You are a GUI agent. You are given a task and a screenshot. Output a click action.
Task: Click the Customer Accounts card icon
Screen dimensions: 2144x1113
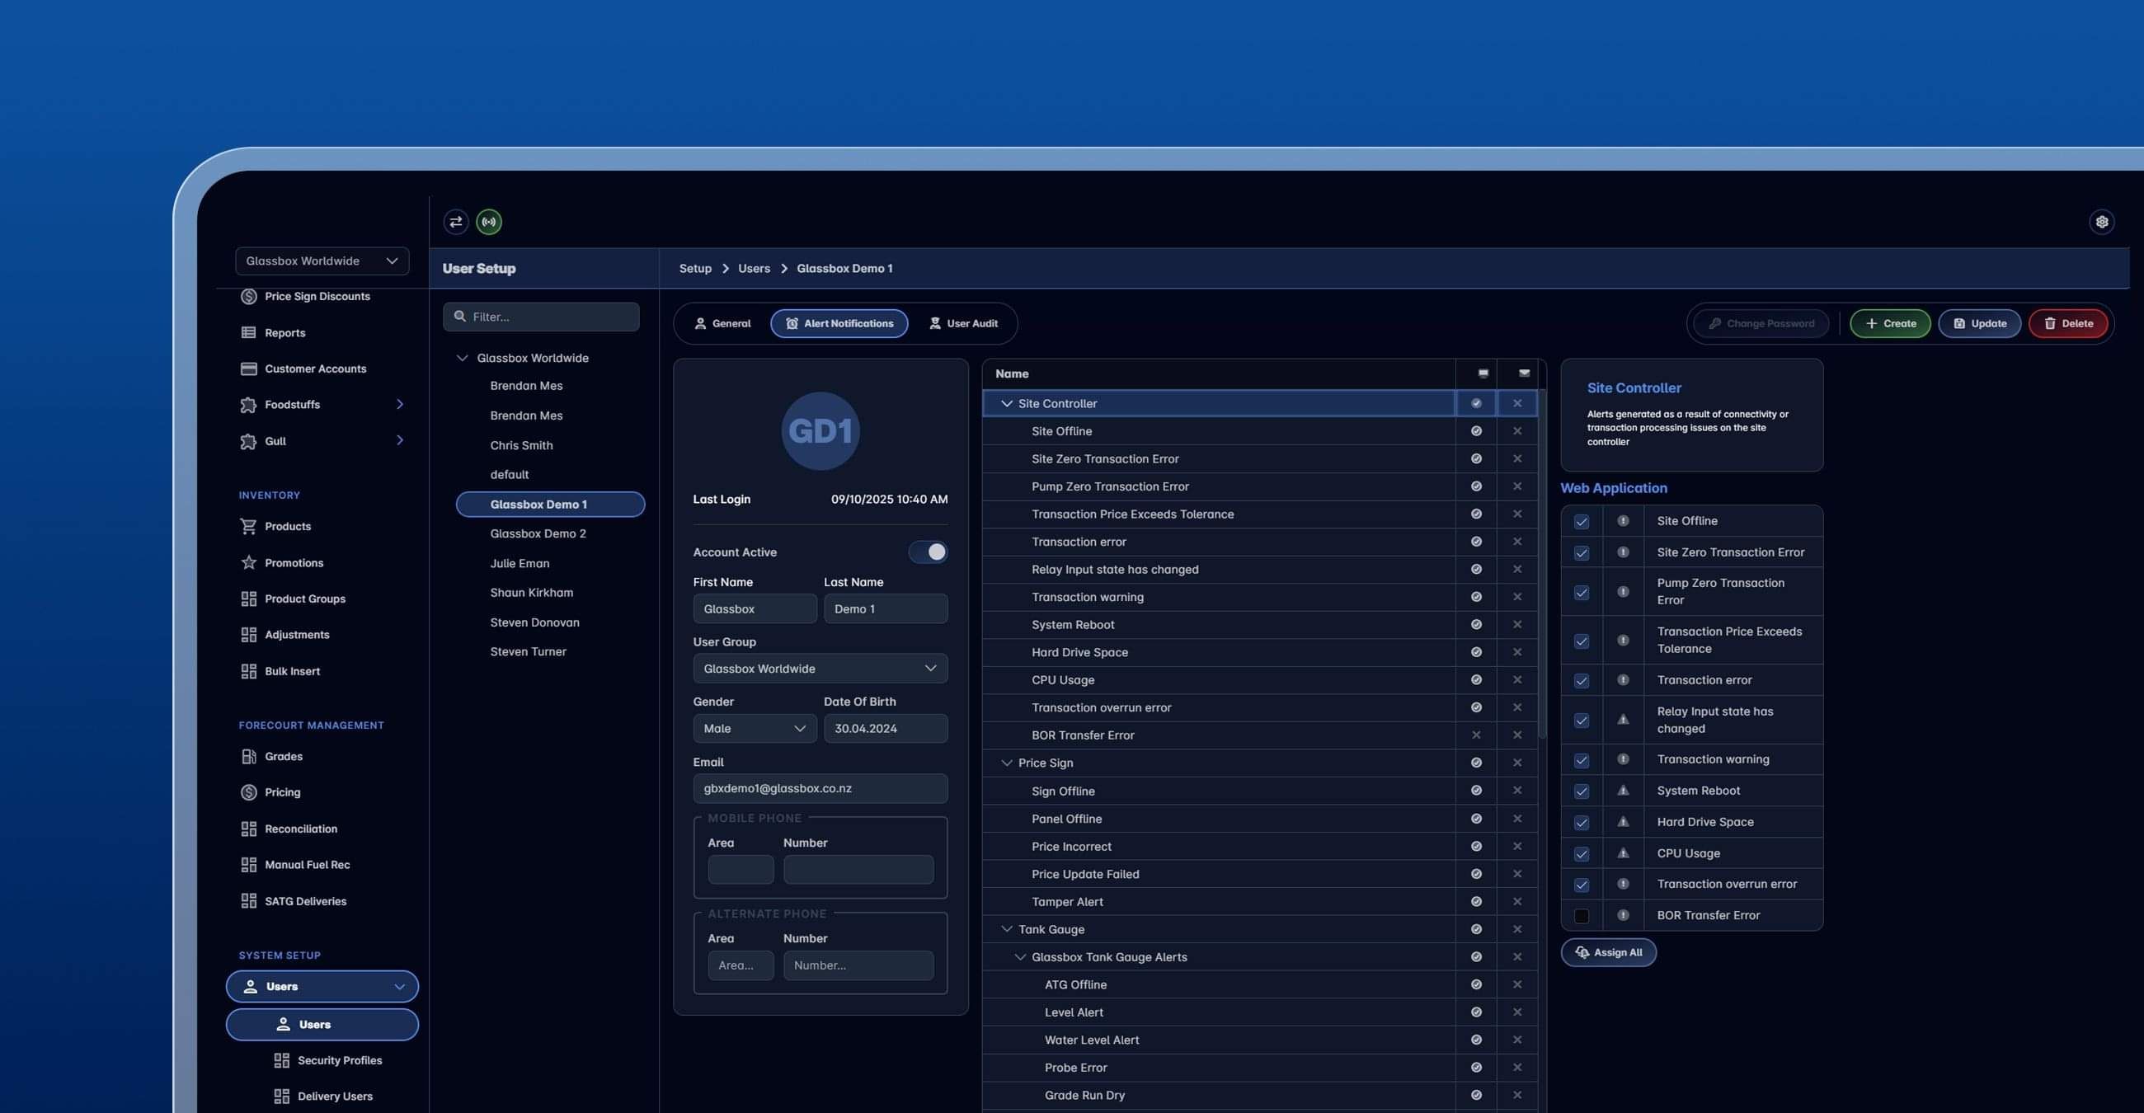[x=248, y=369]
